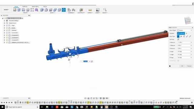Image resolution: width=194 pixels, height=109 pixels.
Task: Open the Create dropdown menu
Action: click(x=25, y=13)
